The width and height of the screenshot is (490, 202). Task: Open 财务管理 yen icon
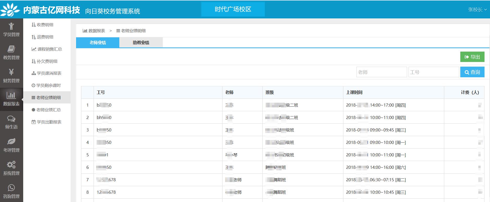[11, 72]
